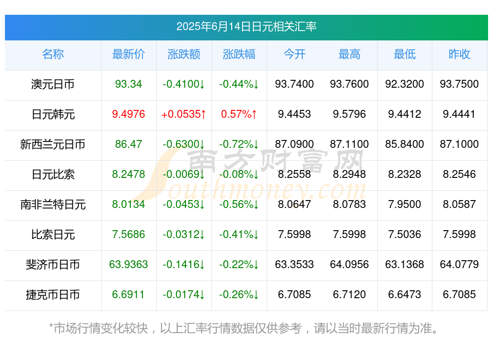493x344 pixels.
Task: Click high value 64.0956
Action: pos(350,264)
